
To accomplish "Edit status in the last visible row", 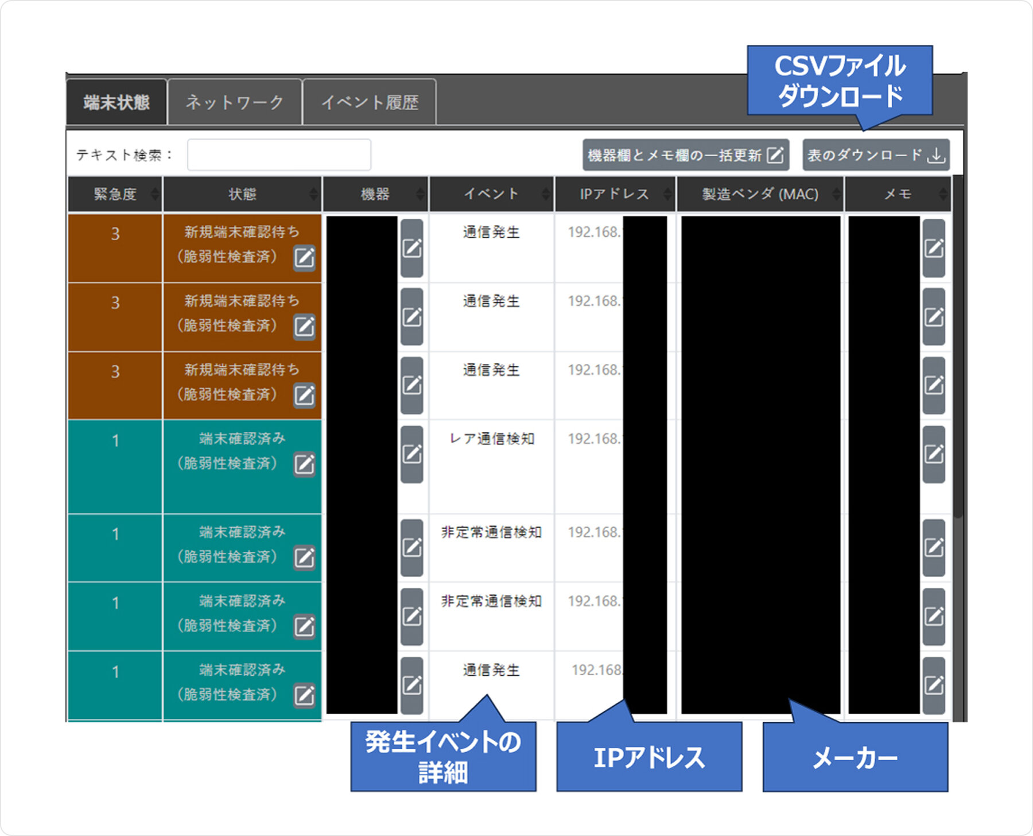I will (x=304, y=695).
